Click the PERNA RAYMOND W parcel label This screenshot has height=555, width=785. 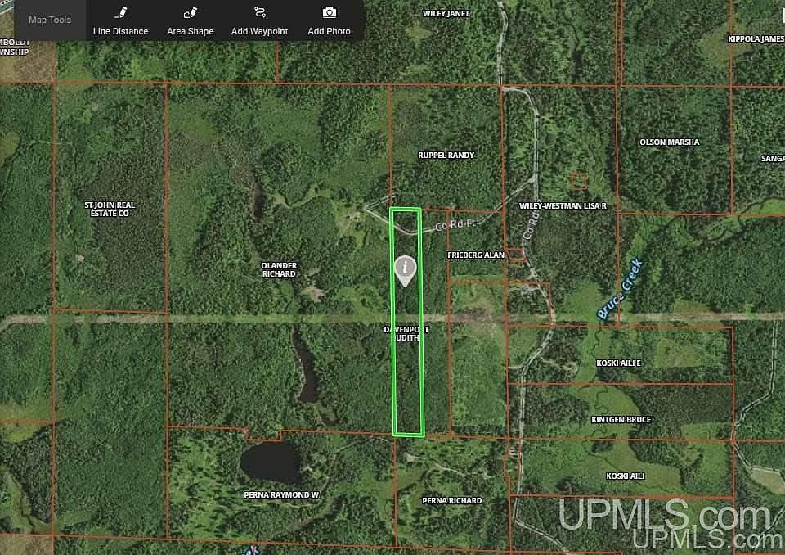coord(281,495)
